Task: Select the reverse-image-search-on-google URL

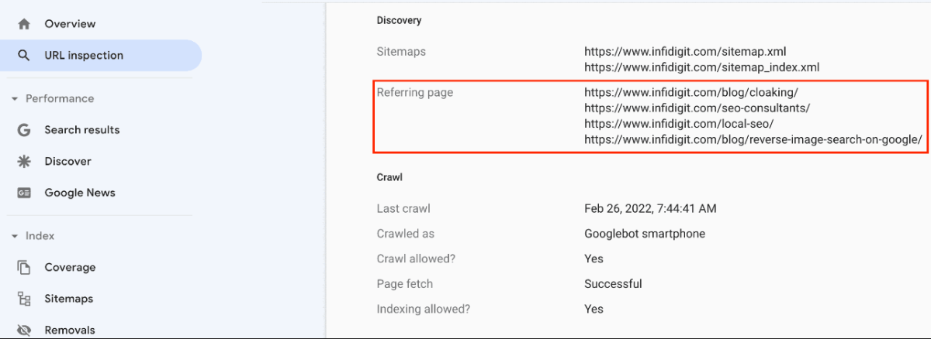Action: coord(753,140)
